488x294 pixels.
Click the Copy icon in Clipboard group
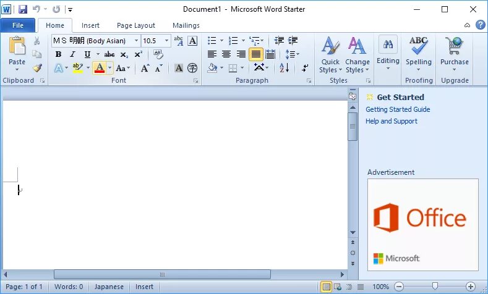pyautogui.click(x=36, y=54)
